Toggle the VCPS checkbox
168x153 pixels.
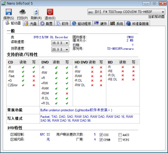120,140
